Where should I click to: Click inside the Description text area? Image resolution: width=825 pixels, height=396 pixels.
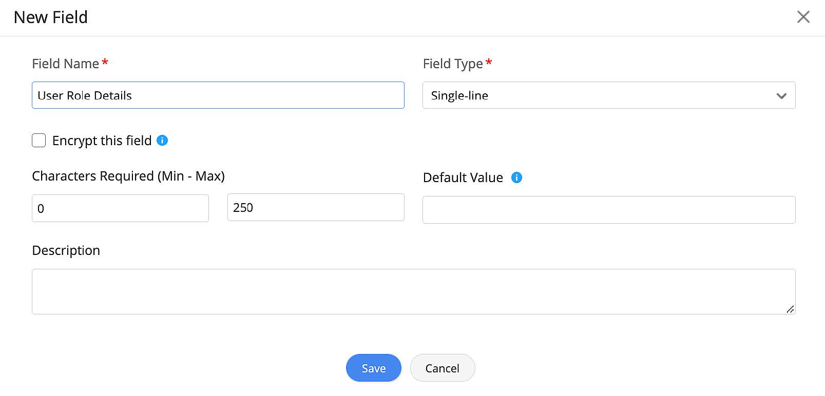[x=413, y=291]
